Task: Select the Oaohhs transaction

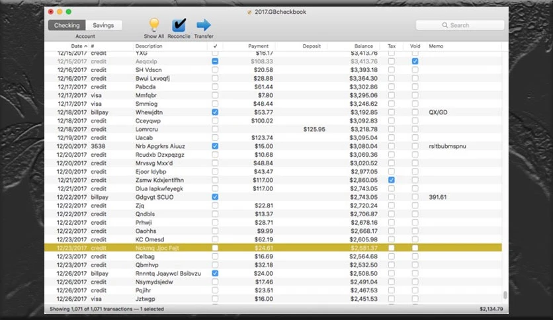Action: coord(273,231)
